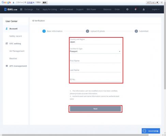Open Safety record in sidebar

(16, 36)
